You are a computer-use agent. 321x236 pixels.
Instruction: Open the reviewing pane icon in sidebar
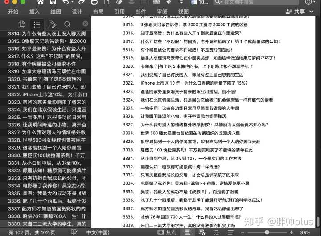[x=52, y=24]
